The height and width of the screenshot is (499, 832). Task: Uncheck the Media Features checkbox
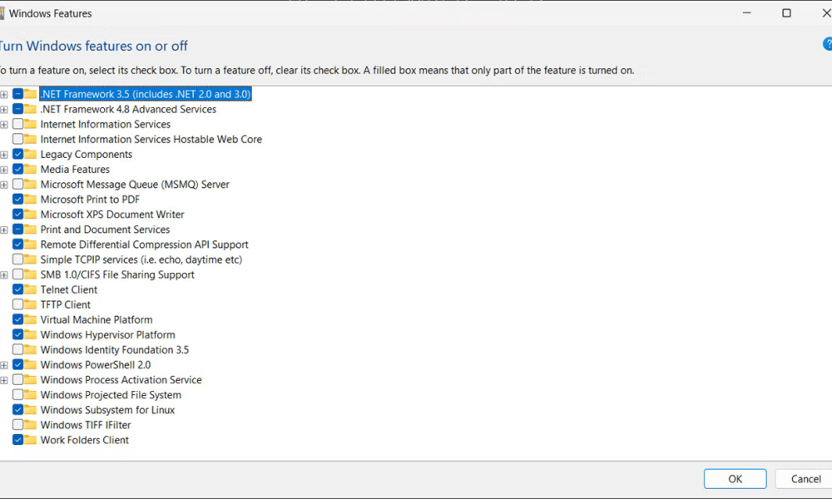click(17, 169)
